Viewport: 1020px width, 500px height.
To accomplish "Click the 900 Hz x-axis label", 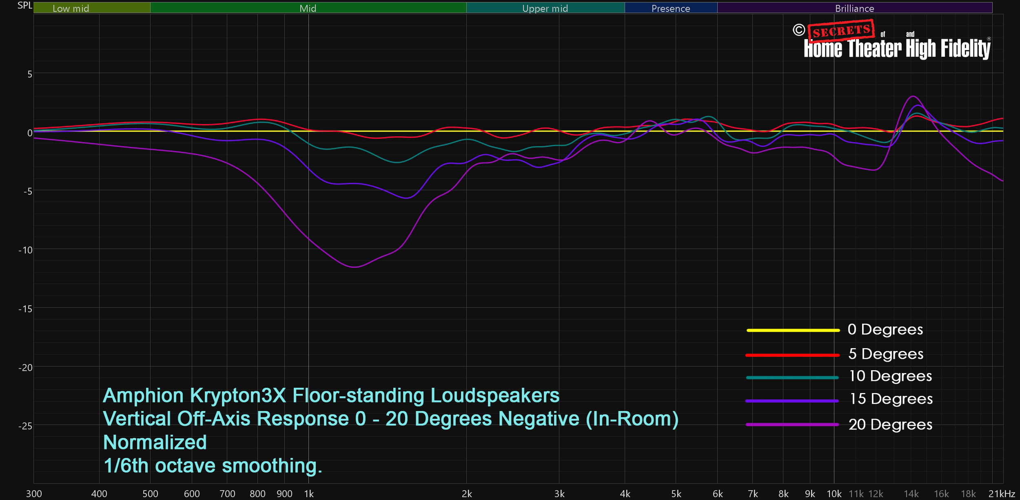I will [284, 494].
